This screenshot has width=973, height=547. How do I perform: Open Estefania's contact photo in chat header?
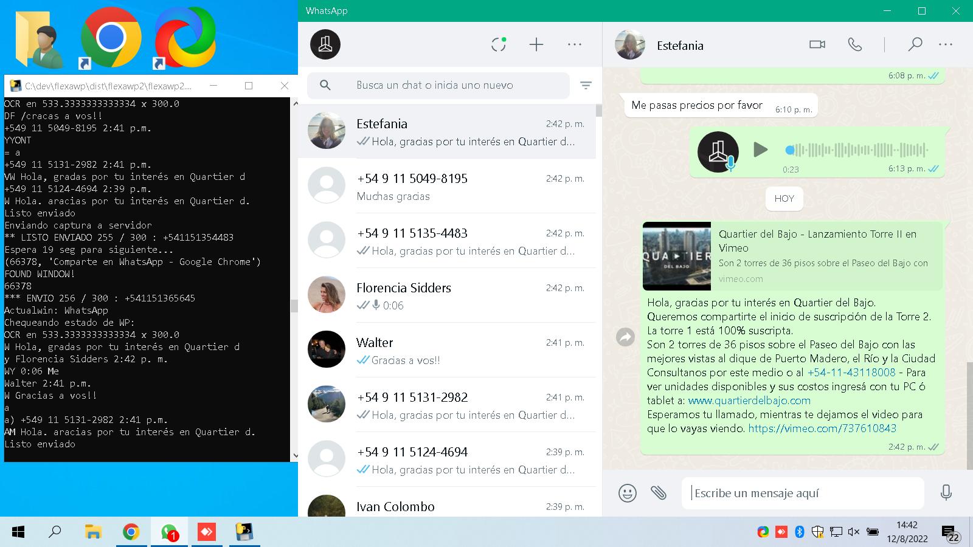[630, 45]
